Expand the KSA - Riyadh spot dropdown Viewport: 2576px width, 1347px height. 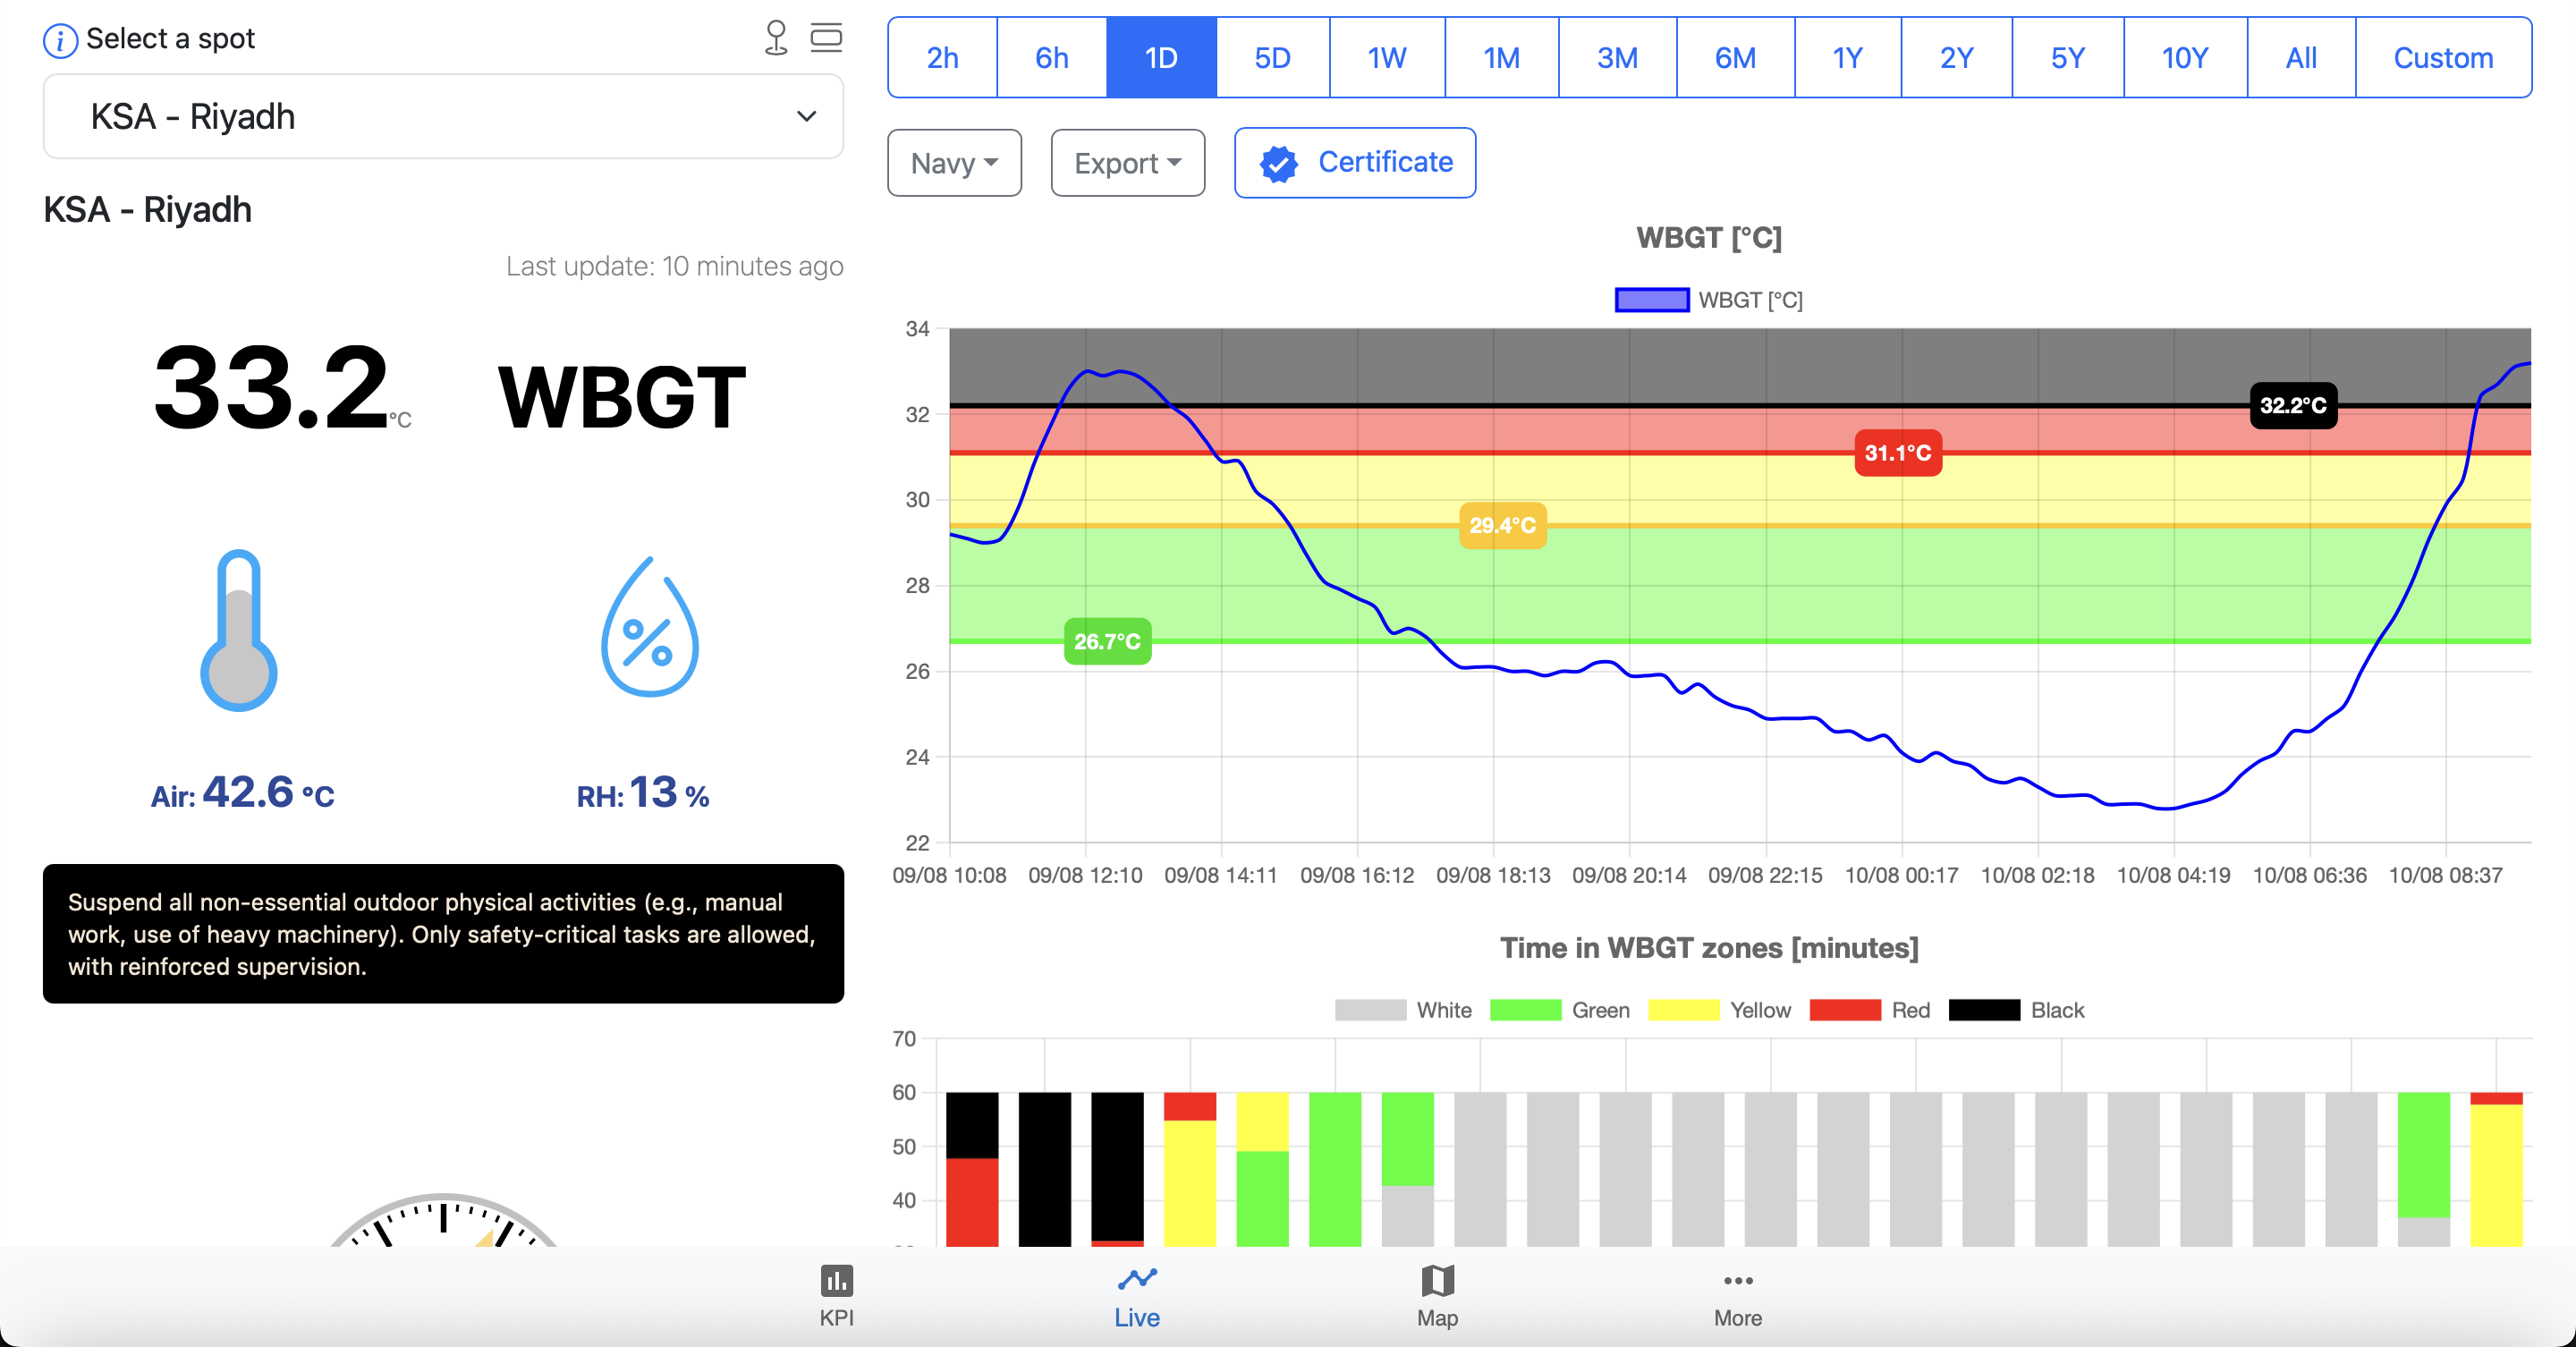pyautogui.click(x=443, y=117)
